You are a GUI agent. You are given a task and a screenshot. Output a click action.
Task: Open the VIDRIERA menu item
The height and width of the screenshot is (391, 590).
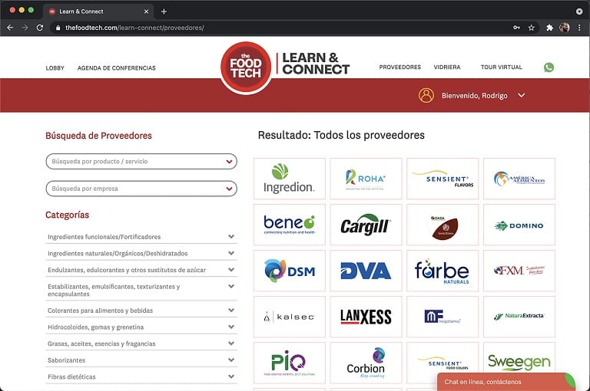click(x=447, y=67)
